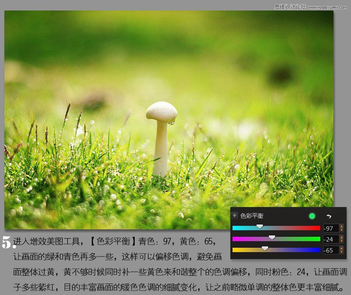Select the magenta-green slider handle

point(272,238)
